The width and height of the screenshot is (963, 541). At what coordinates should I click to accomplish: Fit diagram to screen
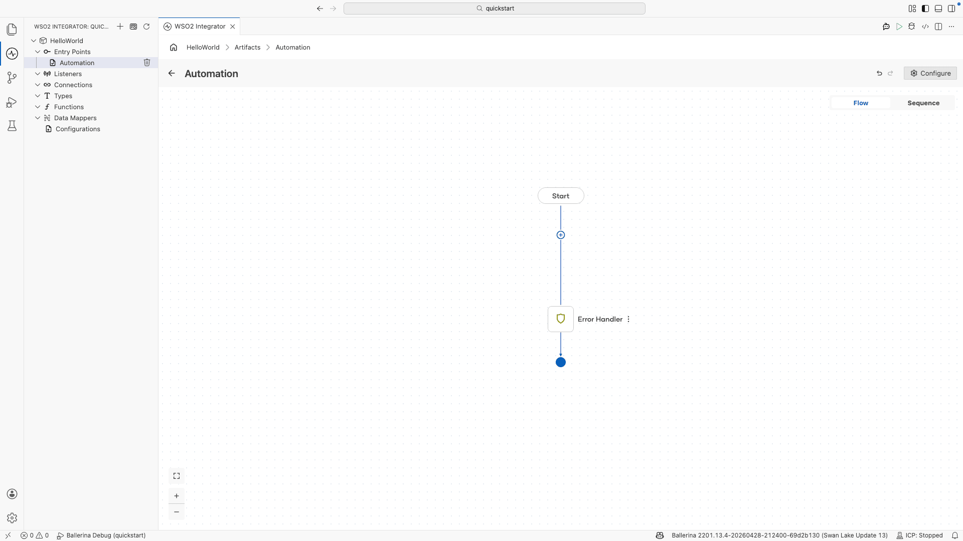pyautogui.click(x=177, y=476)
